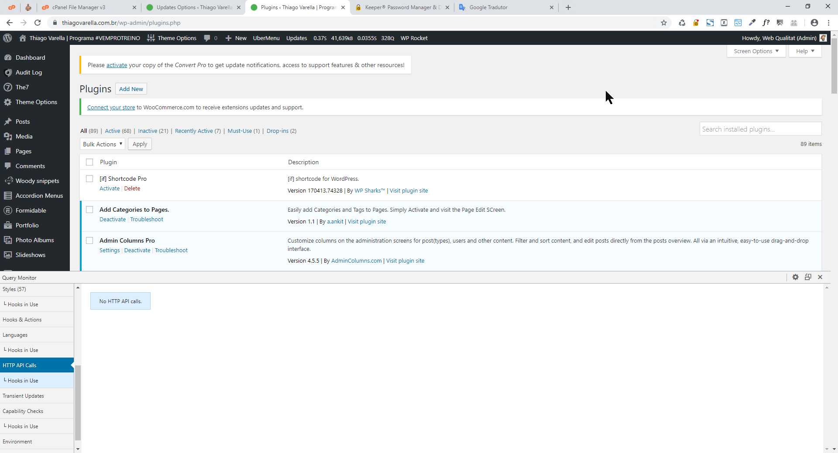Screen dimensions: 838x453
Task: Click the Media icon in sidebar
Action: tap(8, 136)
